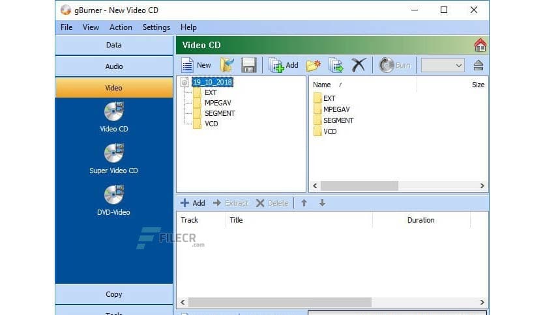Add files using the top toolbar Add icon

click(x=276, y=65)
